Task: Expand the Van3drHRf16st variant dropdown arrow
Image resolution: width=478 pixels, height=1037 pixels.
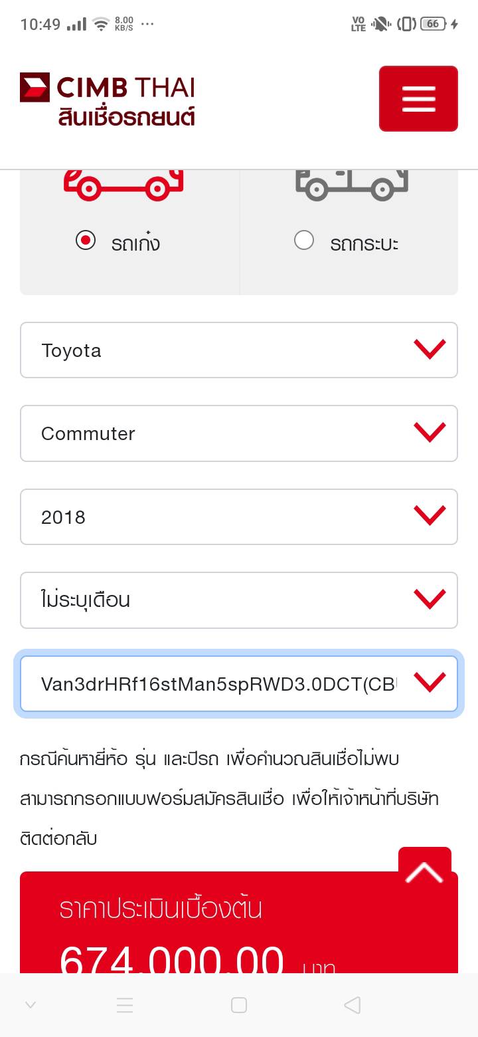Action: tap(430, 683)
